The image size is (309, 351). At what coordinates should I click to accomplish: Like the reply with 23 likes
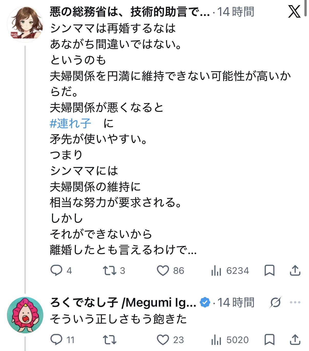[x=163, y=340]
